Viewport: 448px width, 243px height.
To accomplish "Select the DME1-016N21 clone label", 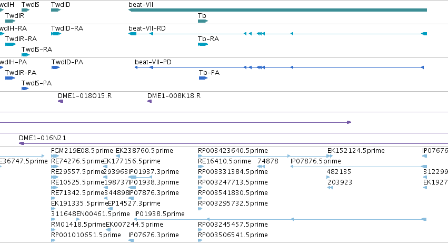I will (x=43, y=138).
